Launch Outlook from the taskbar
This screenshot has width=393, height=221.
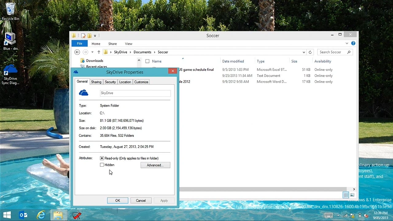click(x=24, y=215)
